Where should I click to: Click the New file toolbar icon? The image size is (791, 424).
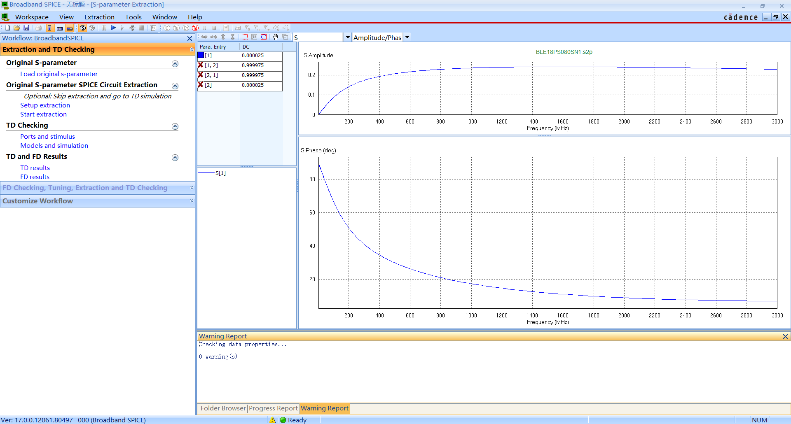[x=7, y=28]
